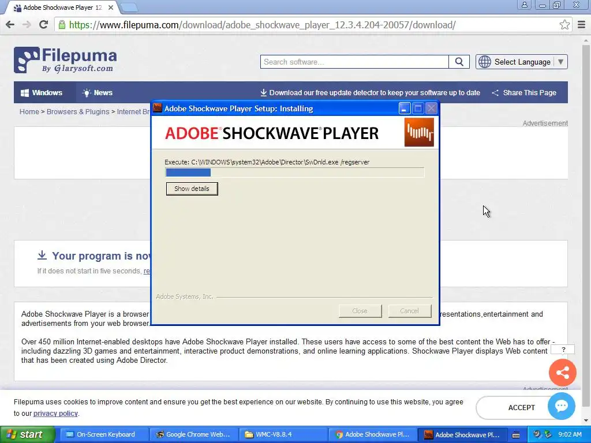Open the Browsers & Plugins breadcrumb

point(78,112)
